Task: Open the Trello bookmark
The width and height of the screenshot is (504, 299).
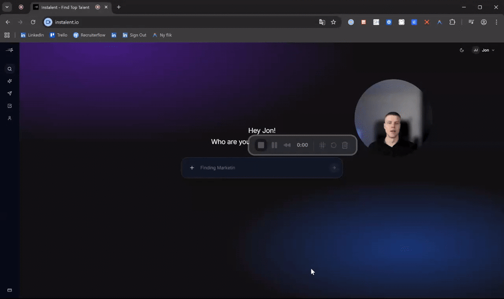Action: coord(59,35)
